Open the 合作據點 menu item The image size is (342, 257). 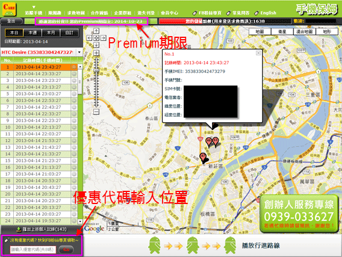[99, 13]
